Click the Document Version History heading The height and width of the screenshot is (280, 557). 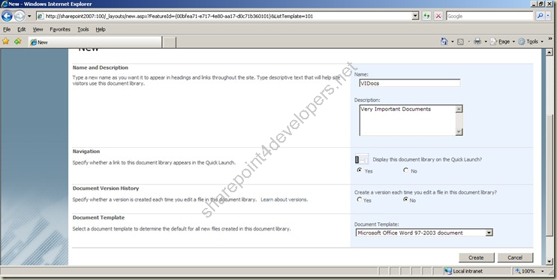point(106,188)
